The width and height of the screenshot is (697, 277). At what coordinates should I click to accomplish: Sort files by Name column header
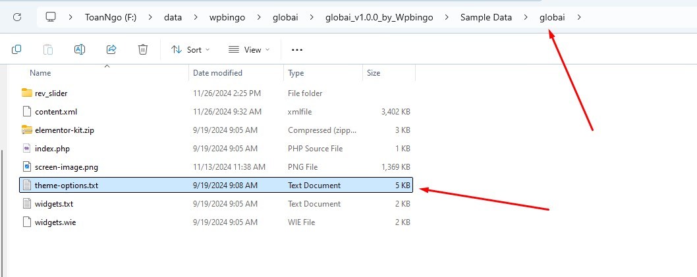point(40,73)
